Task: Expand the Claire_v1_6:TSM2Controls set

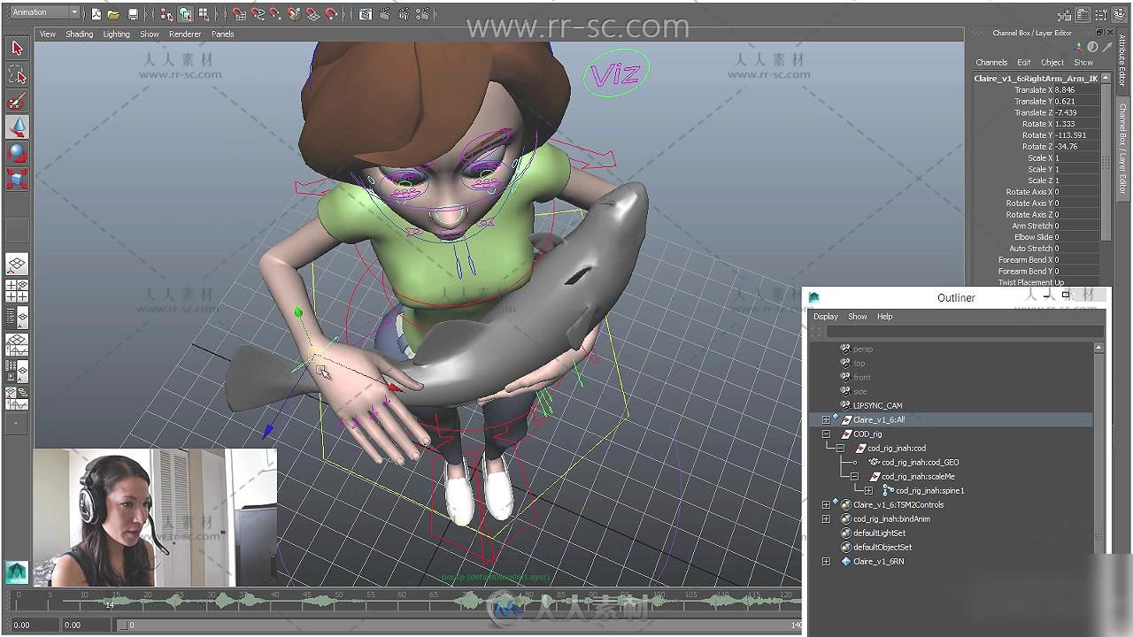Action: tap(826, 505)
